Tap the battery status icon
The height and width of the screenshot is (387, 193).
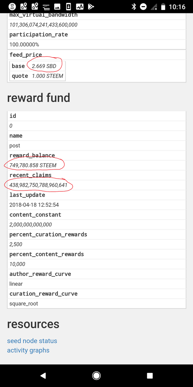(163, 6)
